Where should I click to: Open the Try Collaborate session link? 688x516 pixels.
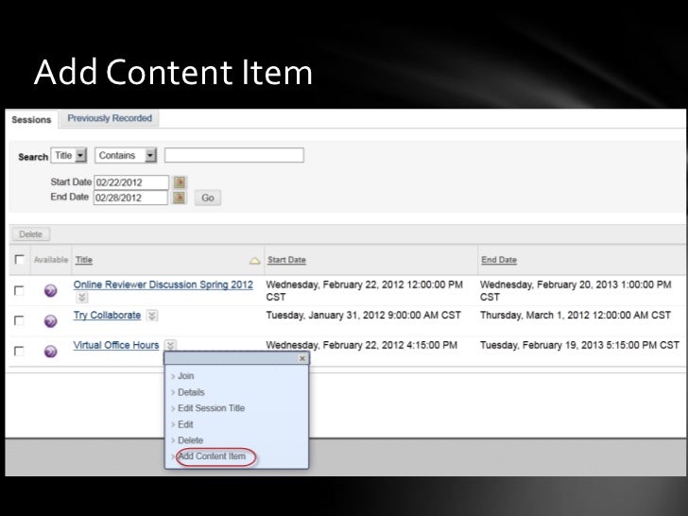coord(107,315)
